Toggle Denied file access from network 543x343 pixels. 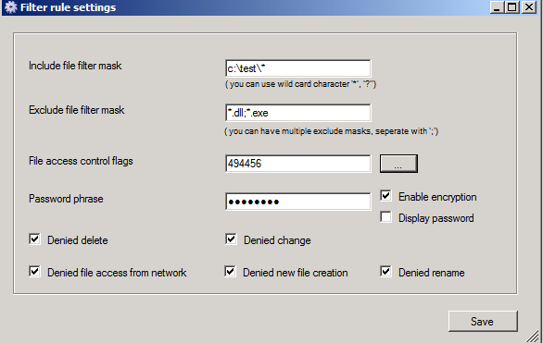pyautogui.click(x=34, y=271)
